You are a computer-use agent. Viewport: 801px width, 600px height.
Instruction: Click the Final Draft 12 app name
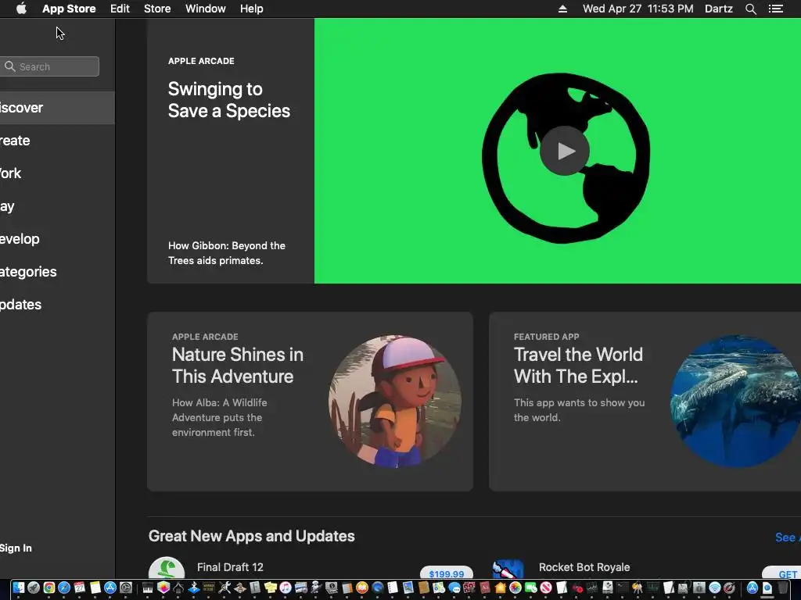point(231,567)
